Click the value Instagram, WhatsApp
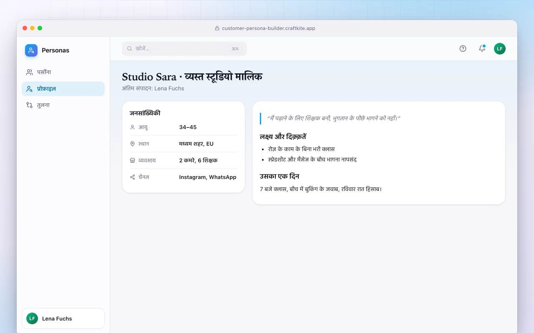 pos(208,177)
